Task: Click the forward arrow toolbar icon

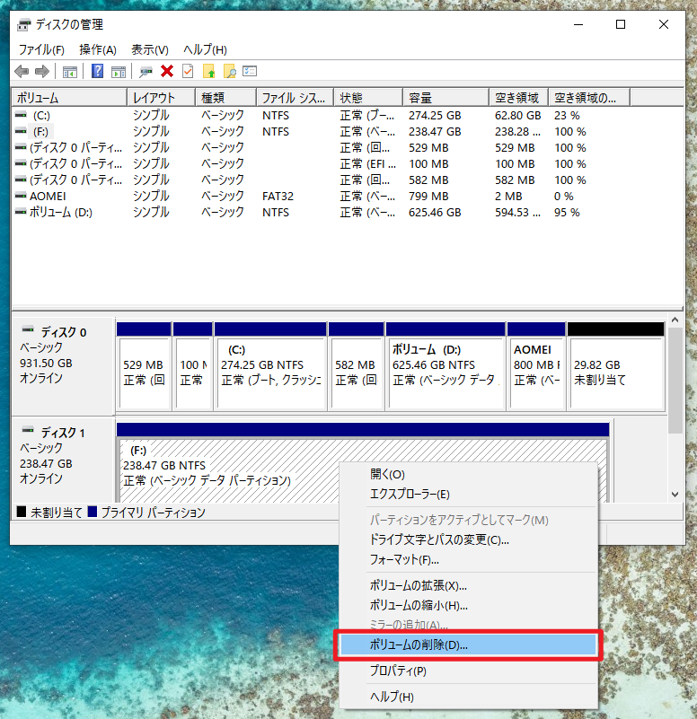Action: pos(41,72)
